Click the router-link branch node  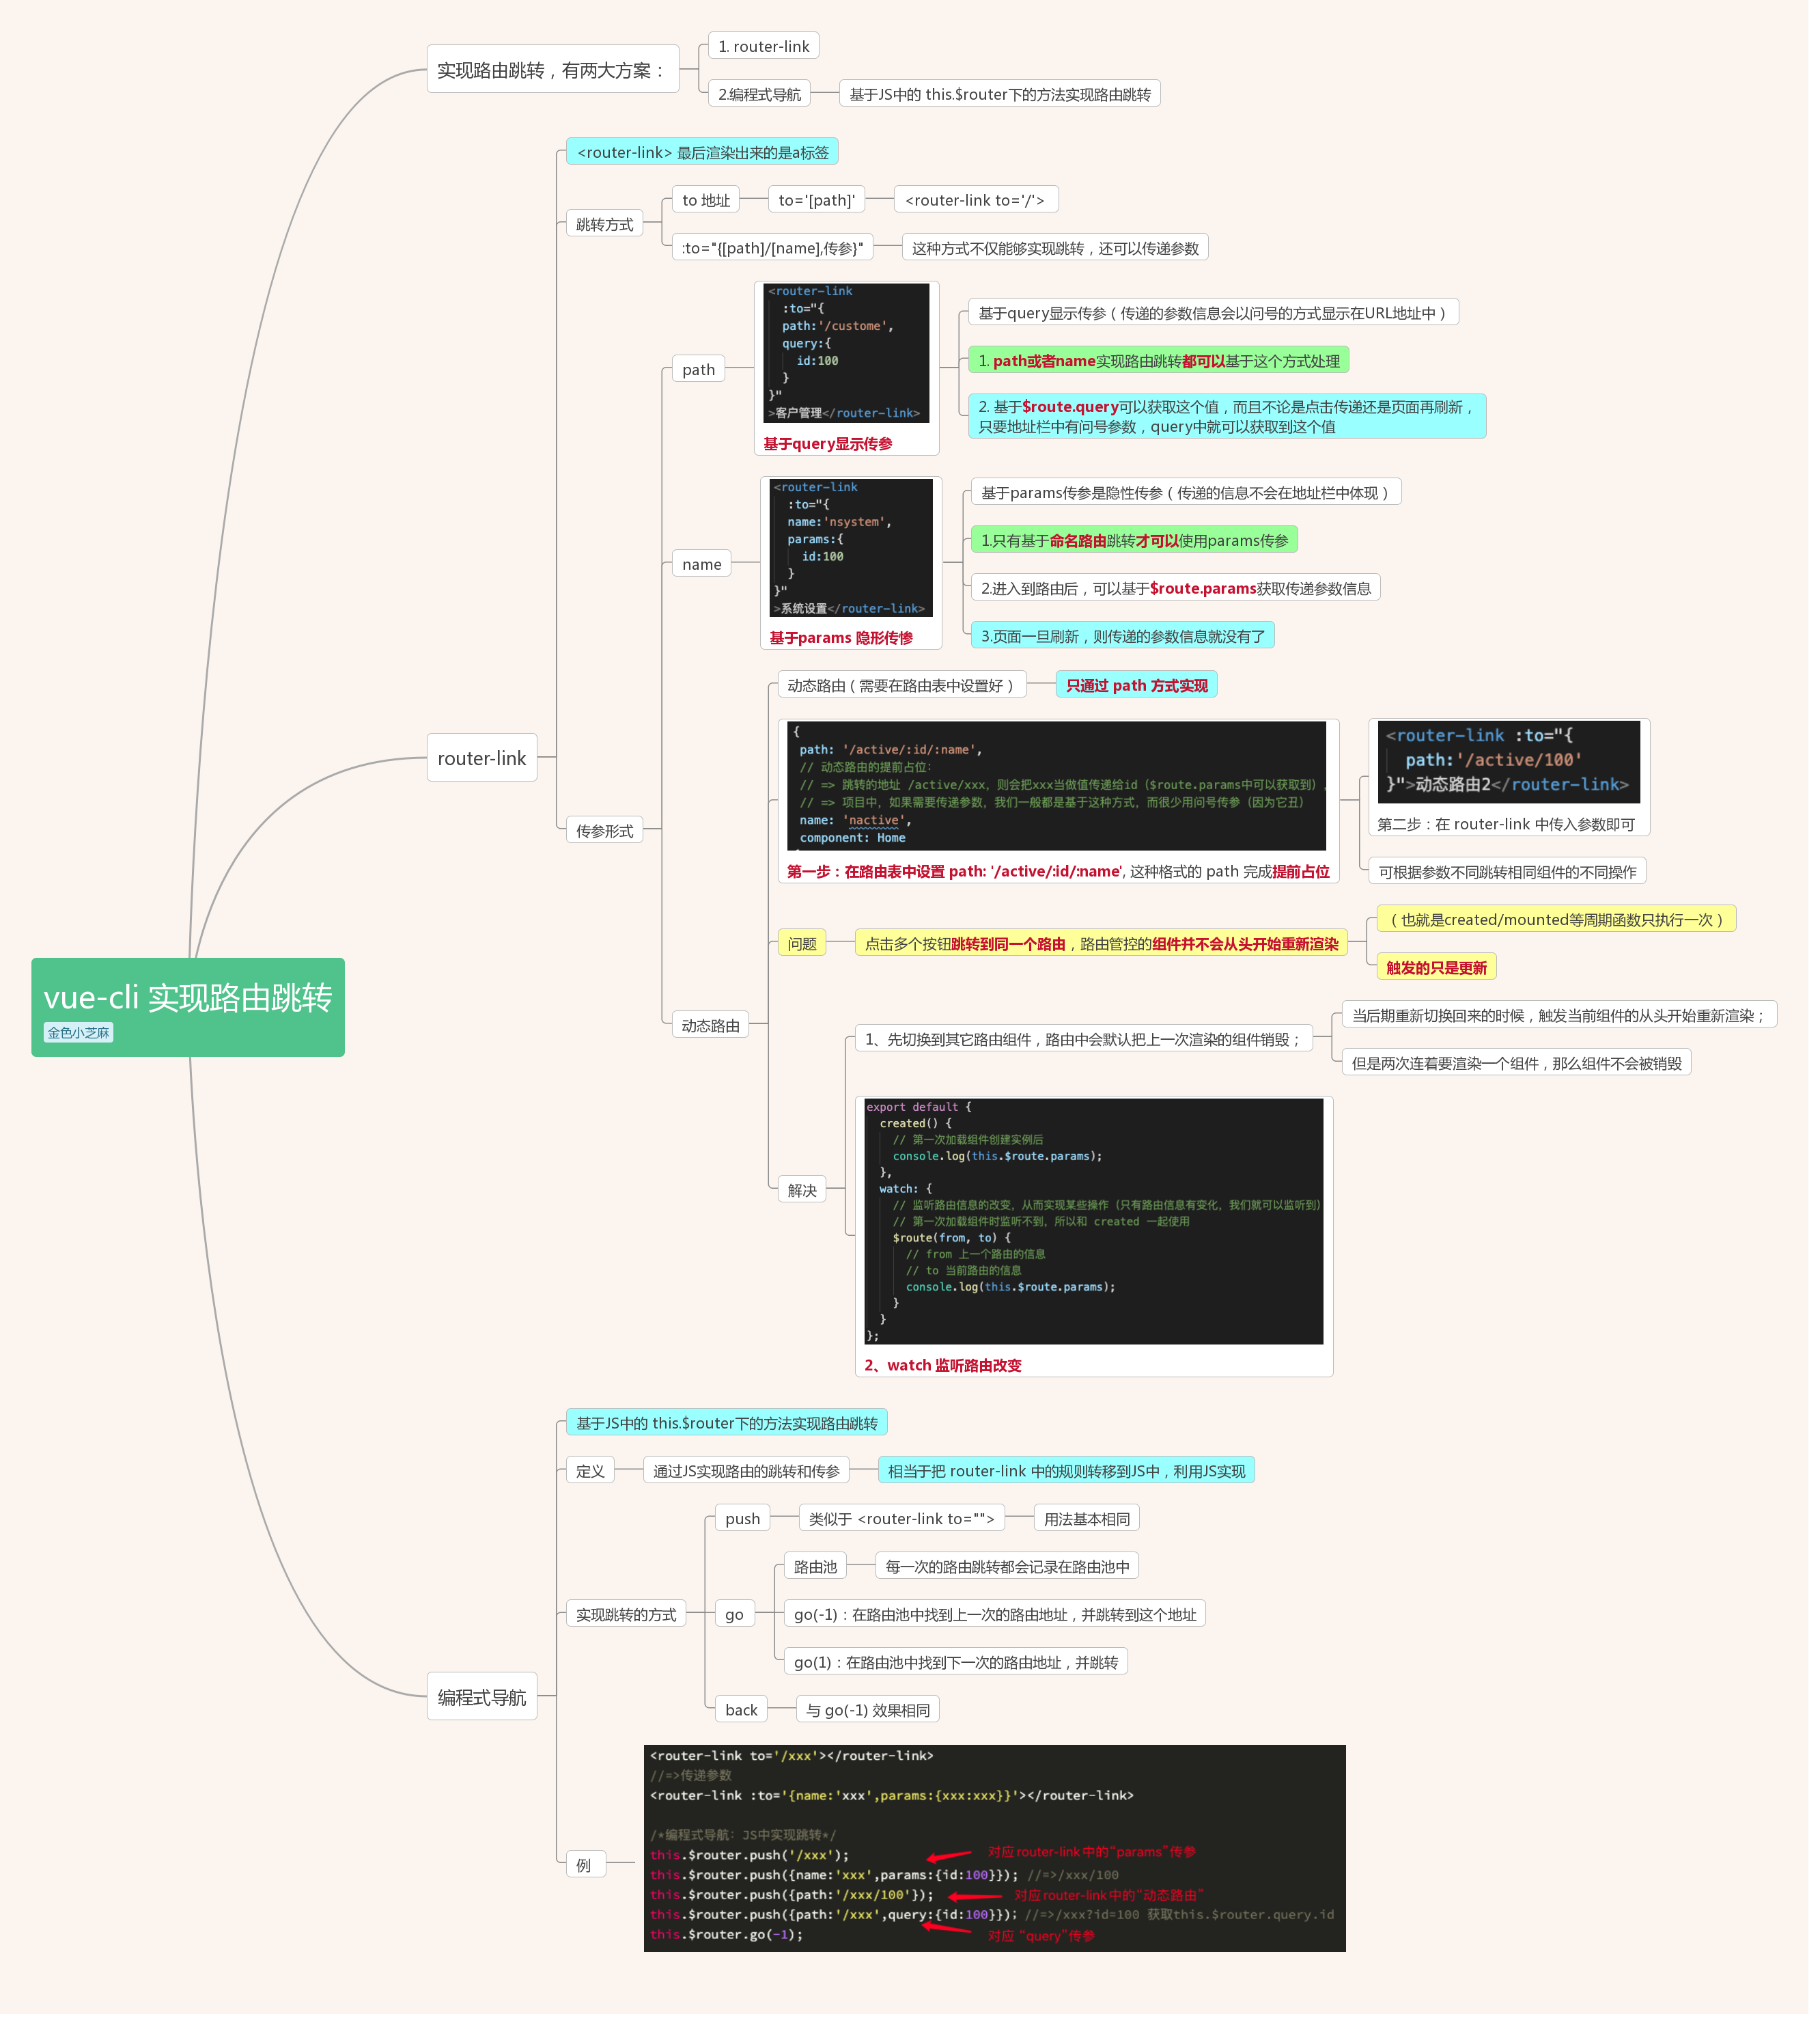click(483, 758)
